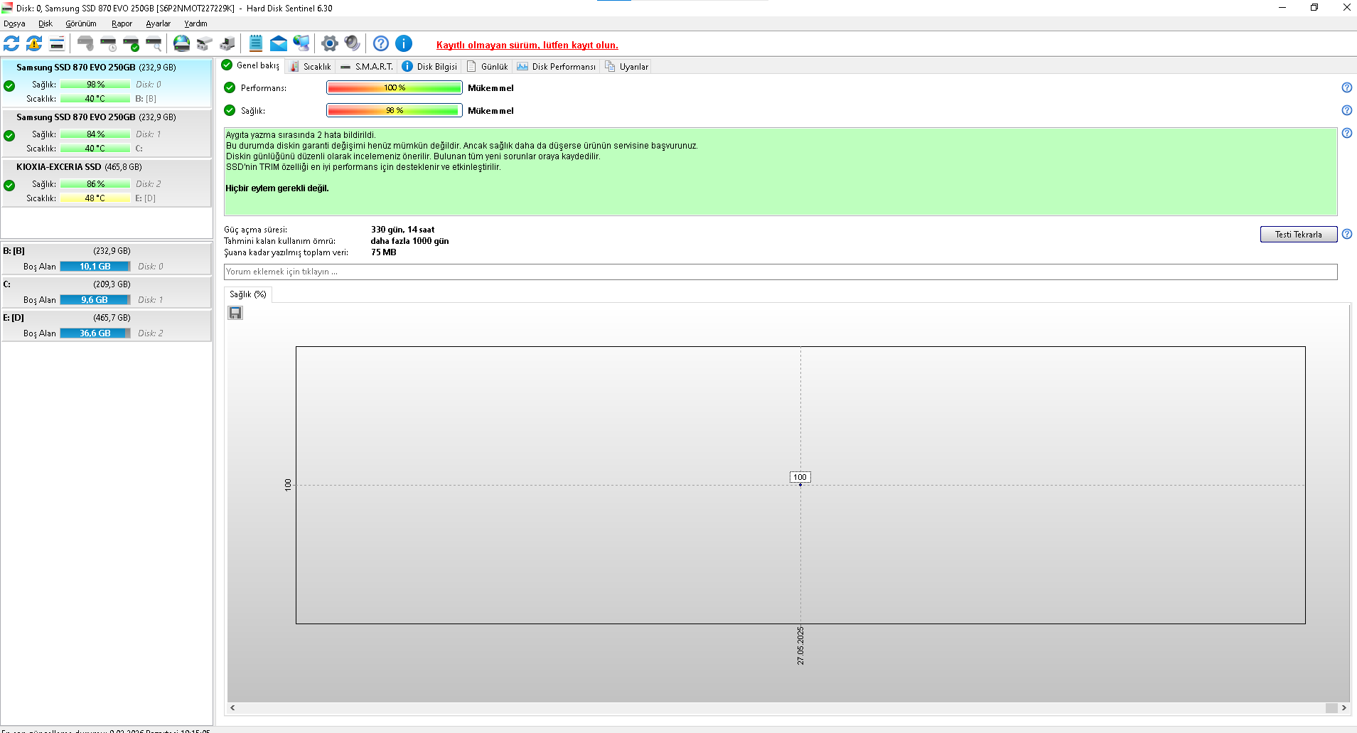Click the refresh disk information icon
Image resolution: width=1357 pixels, height=733 pixels.
click(11, 43)
